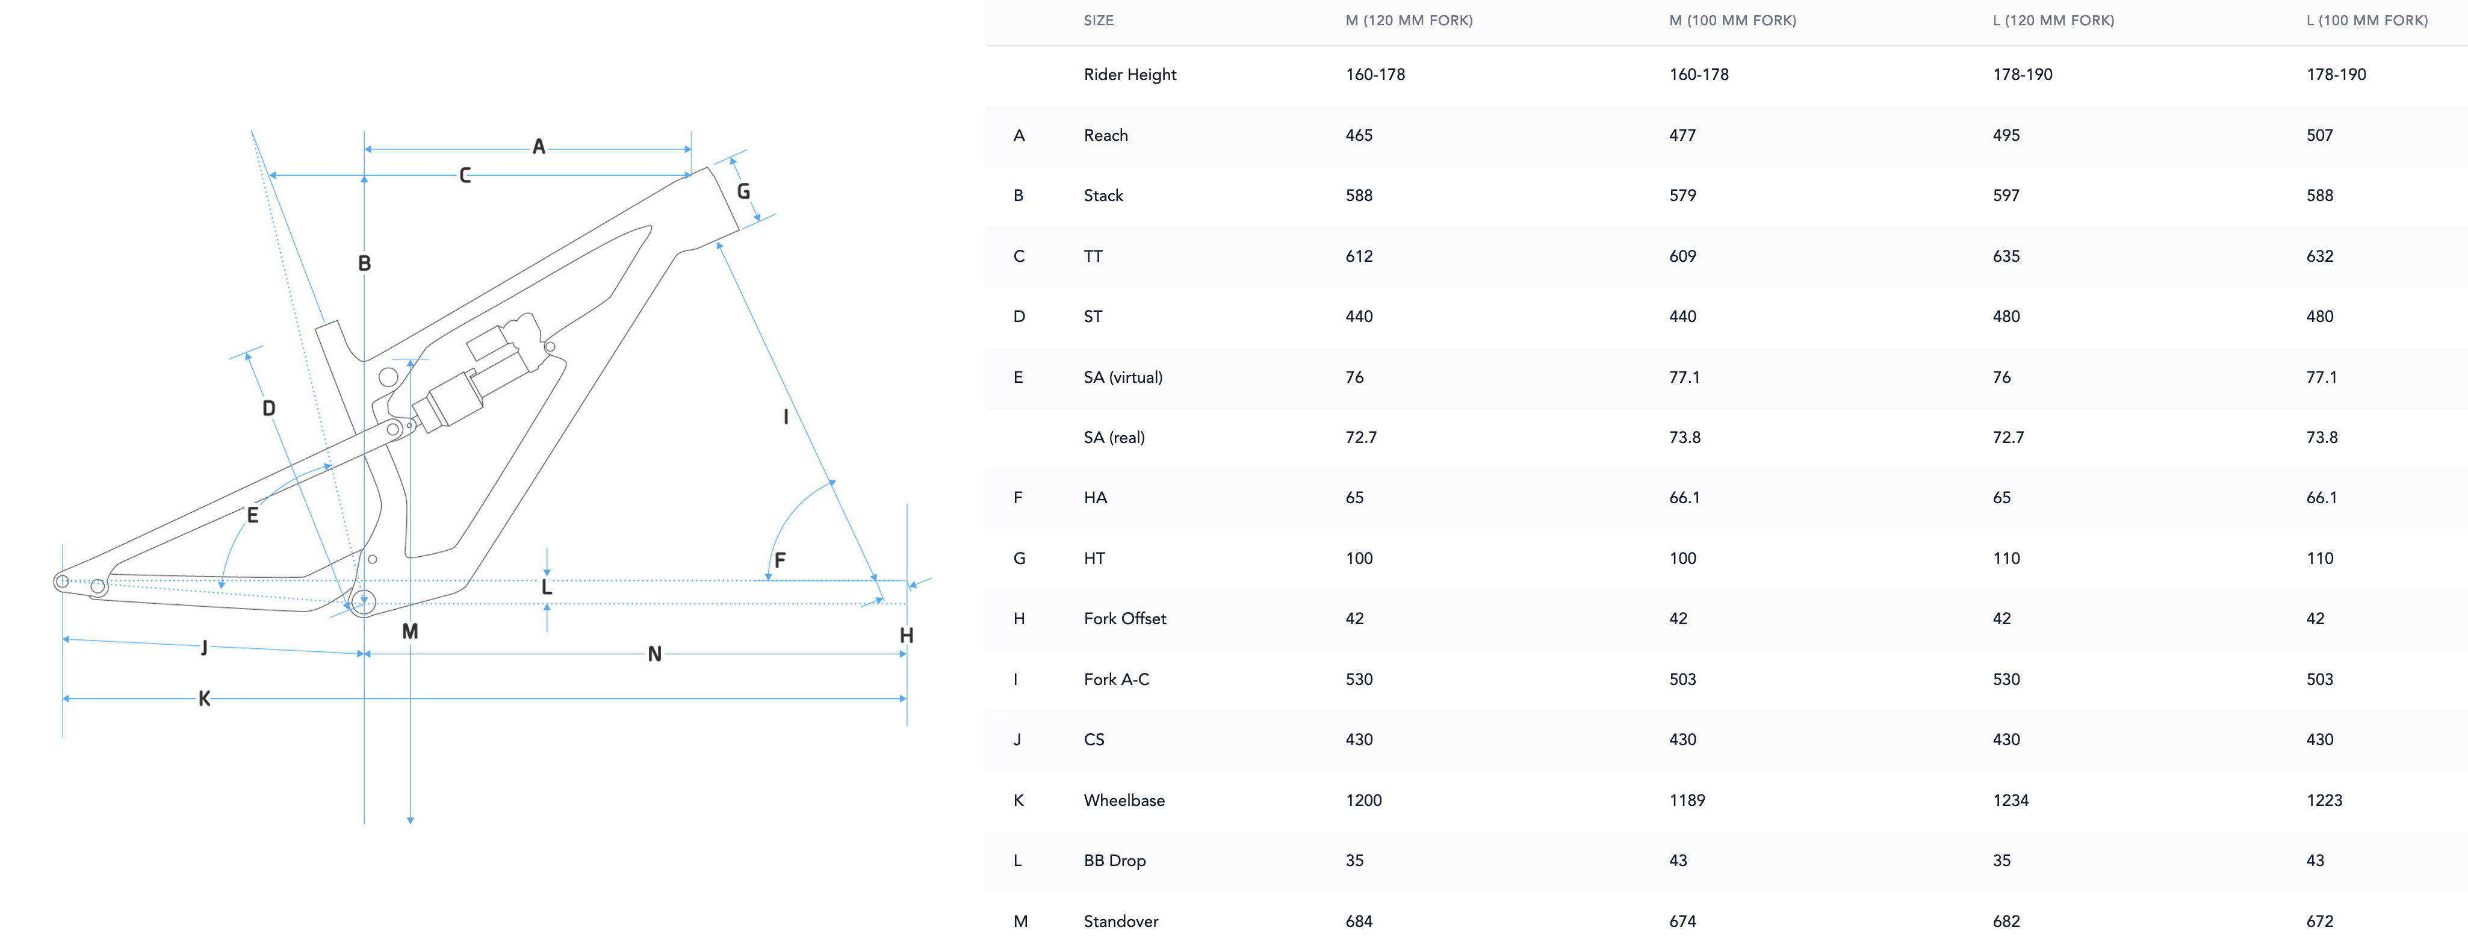Click the rear shock in the frame drawing
Viewport: 2468px width, 945px height.
479,379
